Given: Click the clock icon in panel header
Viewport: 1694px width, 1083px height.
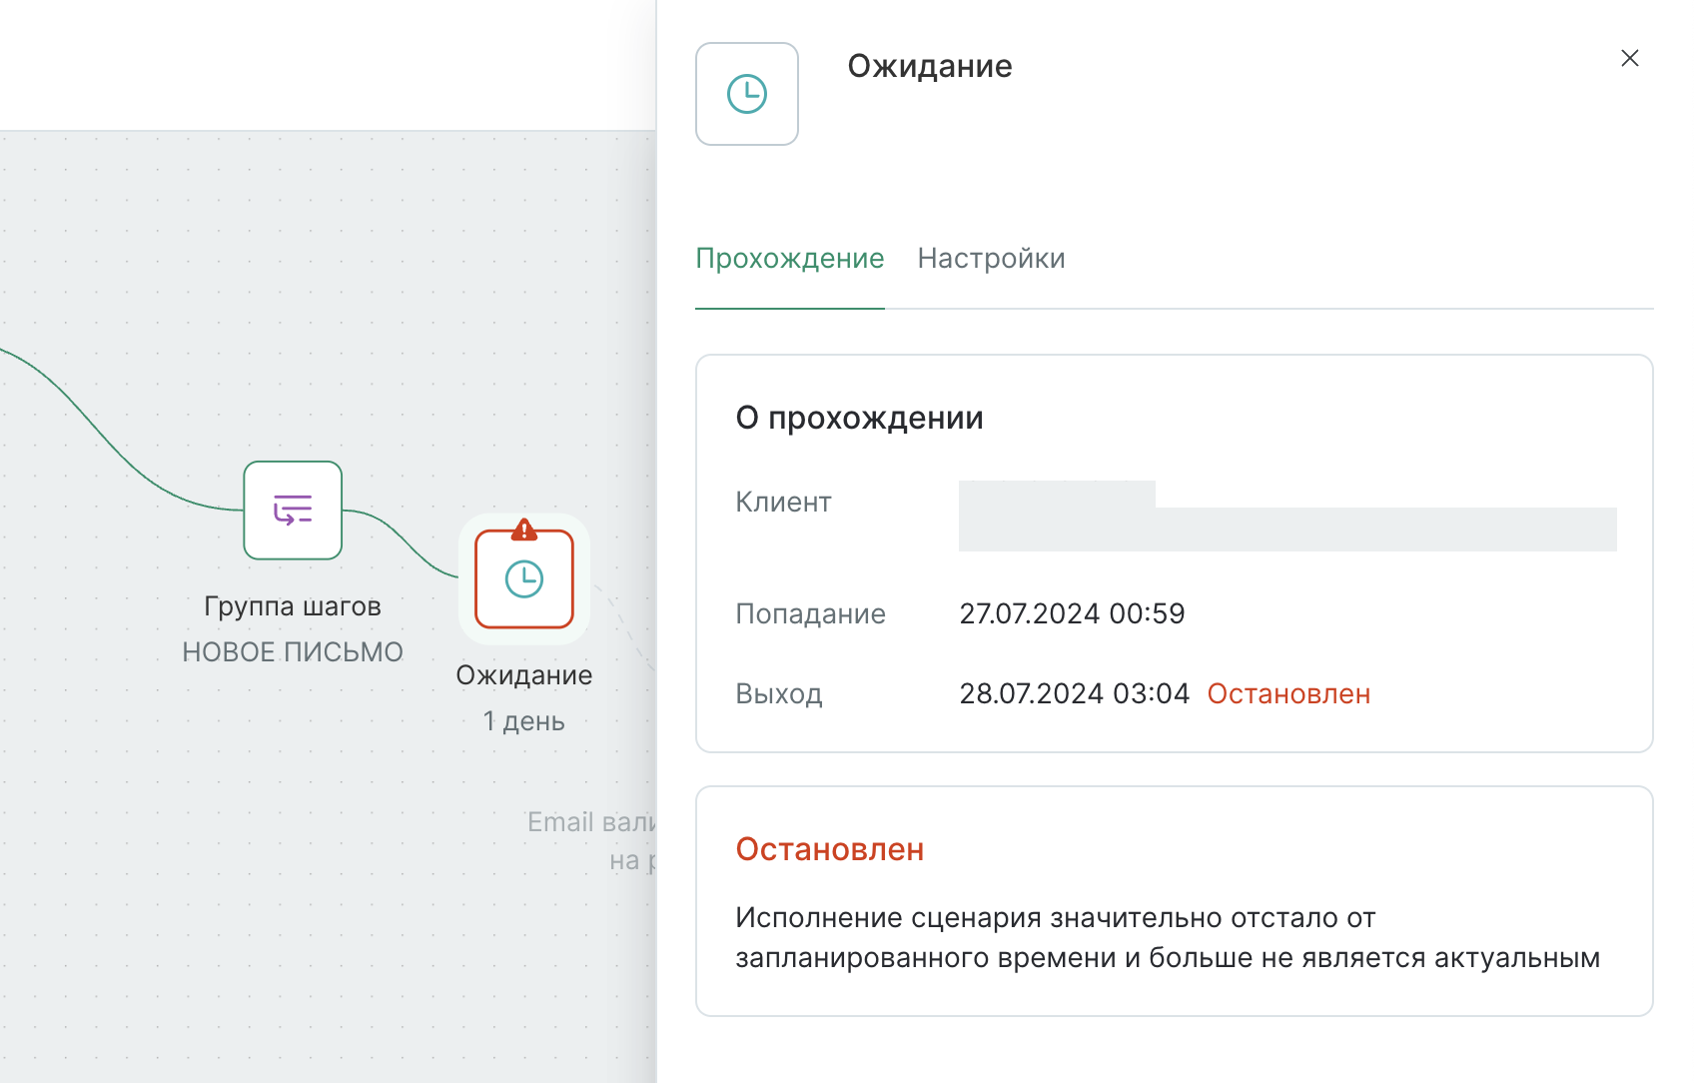Looking at the screenshot, I should pyautogui.click(x=747, y=94).
